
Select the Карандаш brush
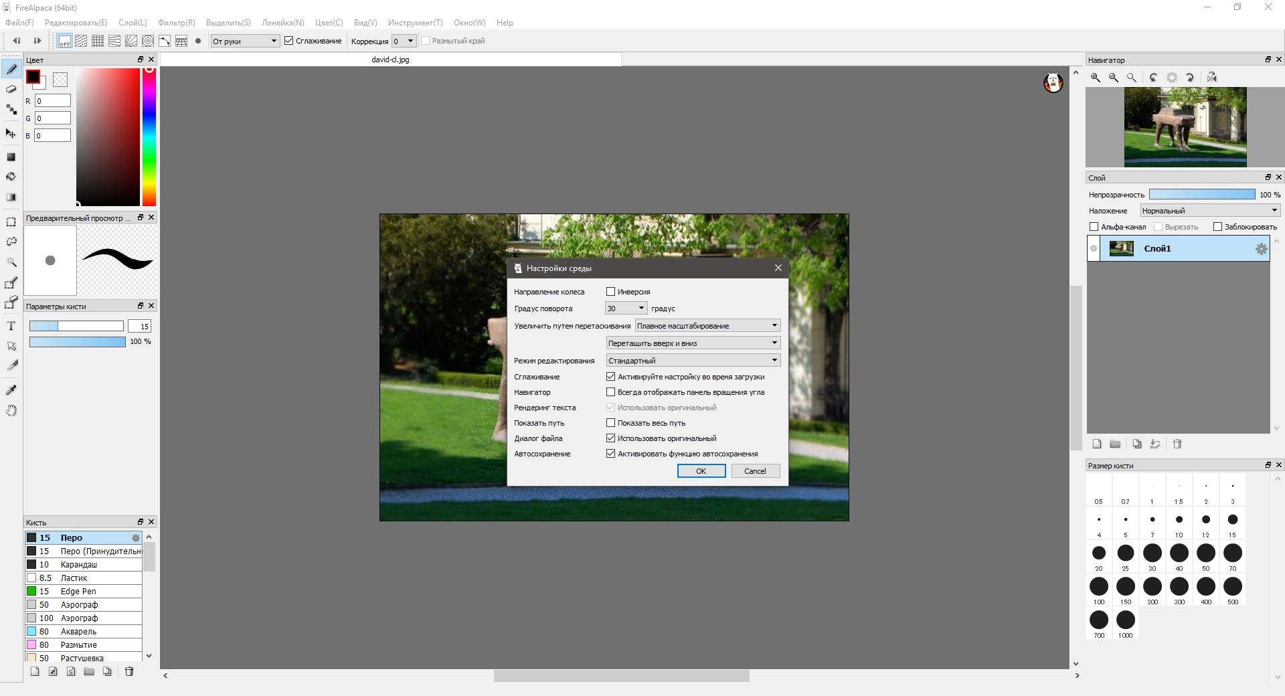point(84,565)
